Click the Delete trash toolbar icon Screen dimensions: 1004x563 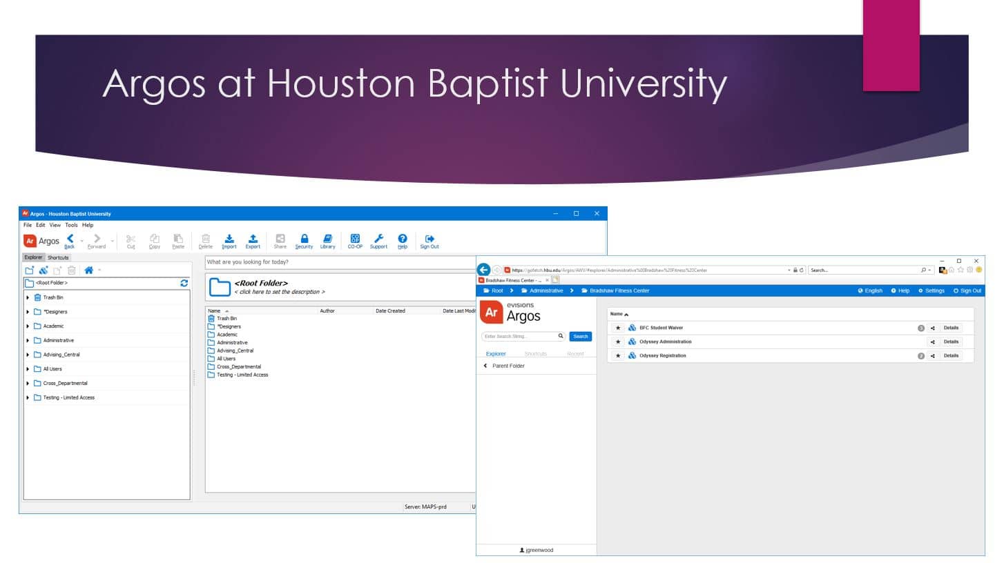tap(206, 238)
